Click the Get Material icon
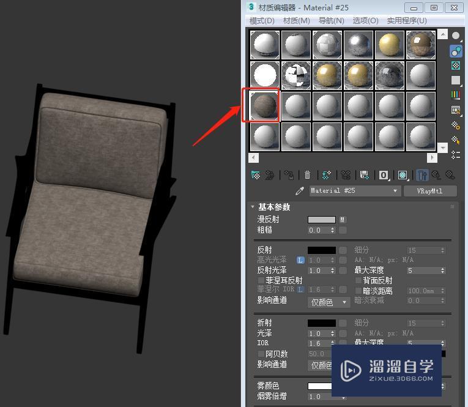The width and height of the screenshot is (468, 407). click(x=256, y=175)
